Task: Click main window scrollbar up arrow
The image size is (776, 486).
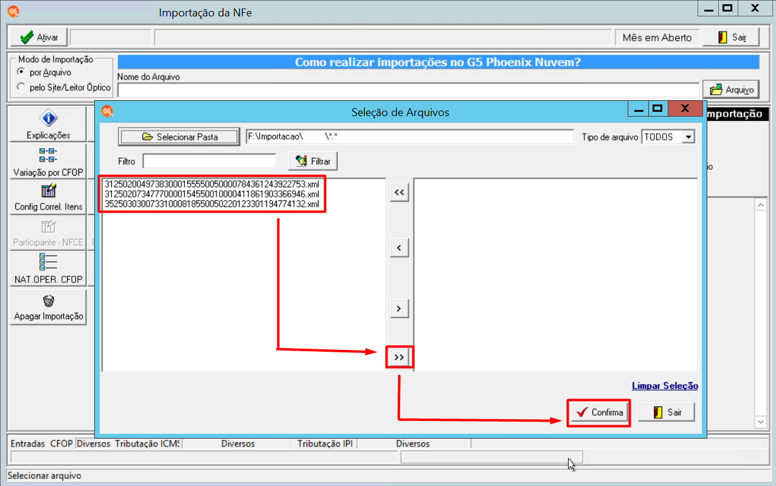Action: pyautogui.click(x=761, y=205)
